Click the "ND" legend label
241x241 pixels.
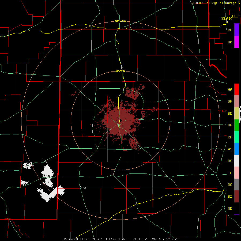pos(230,209)
